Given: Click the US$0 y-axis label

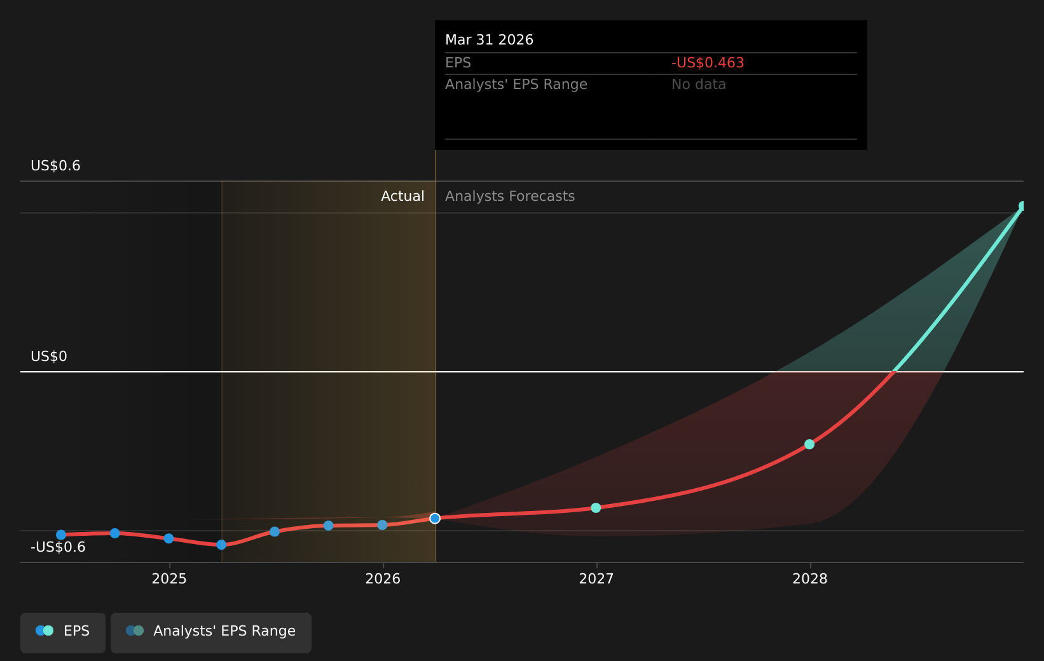Looking at the screenshot, I should click(x=49, y=357).
